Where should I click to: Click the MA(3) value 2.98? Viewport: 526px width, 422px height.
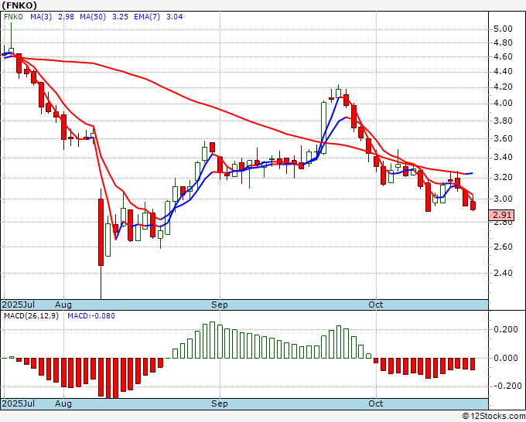(66, 17)
